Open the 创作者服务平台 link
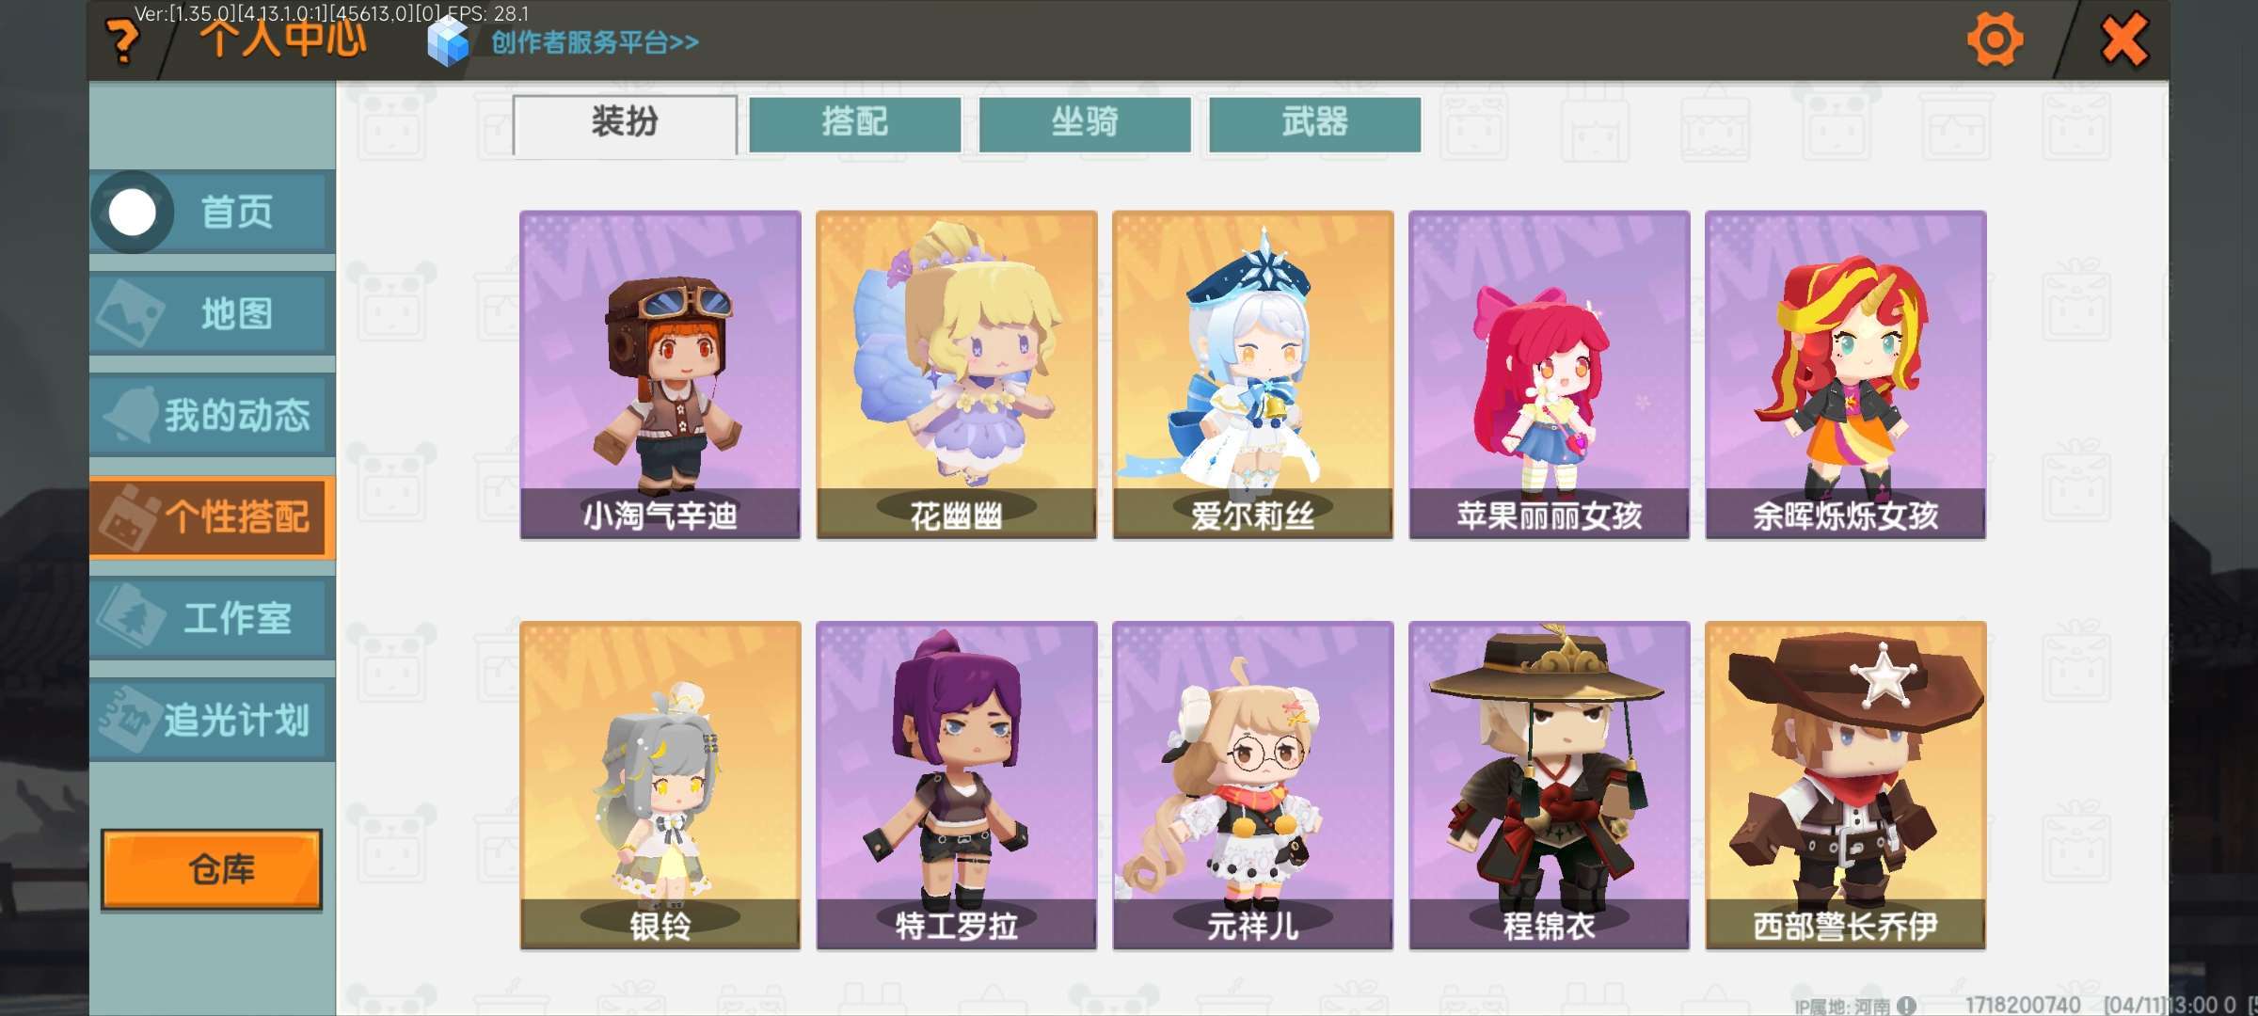This screenshot has height=1016, width=2258. click(x=595, y=42)
